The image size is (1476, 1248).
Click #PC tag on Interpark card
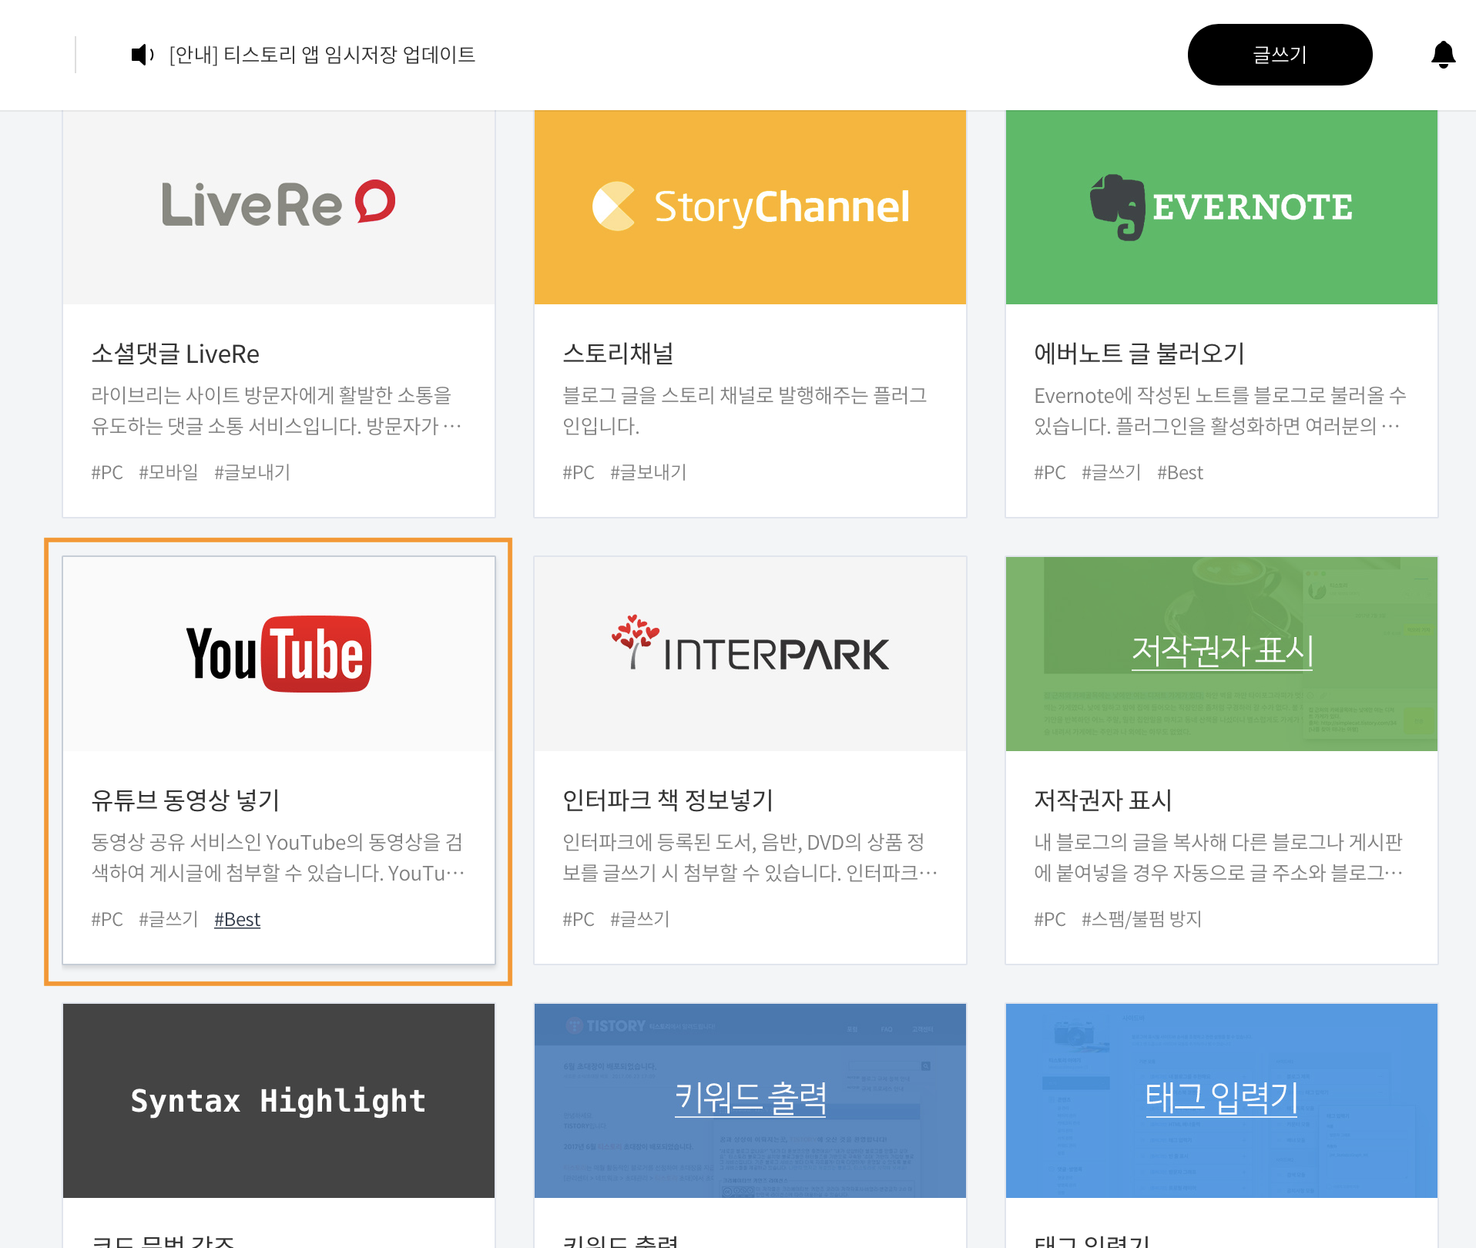click(x=579, y=919)
